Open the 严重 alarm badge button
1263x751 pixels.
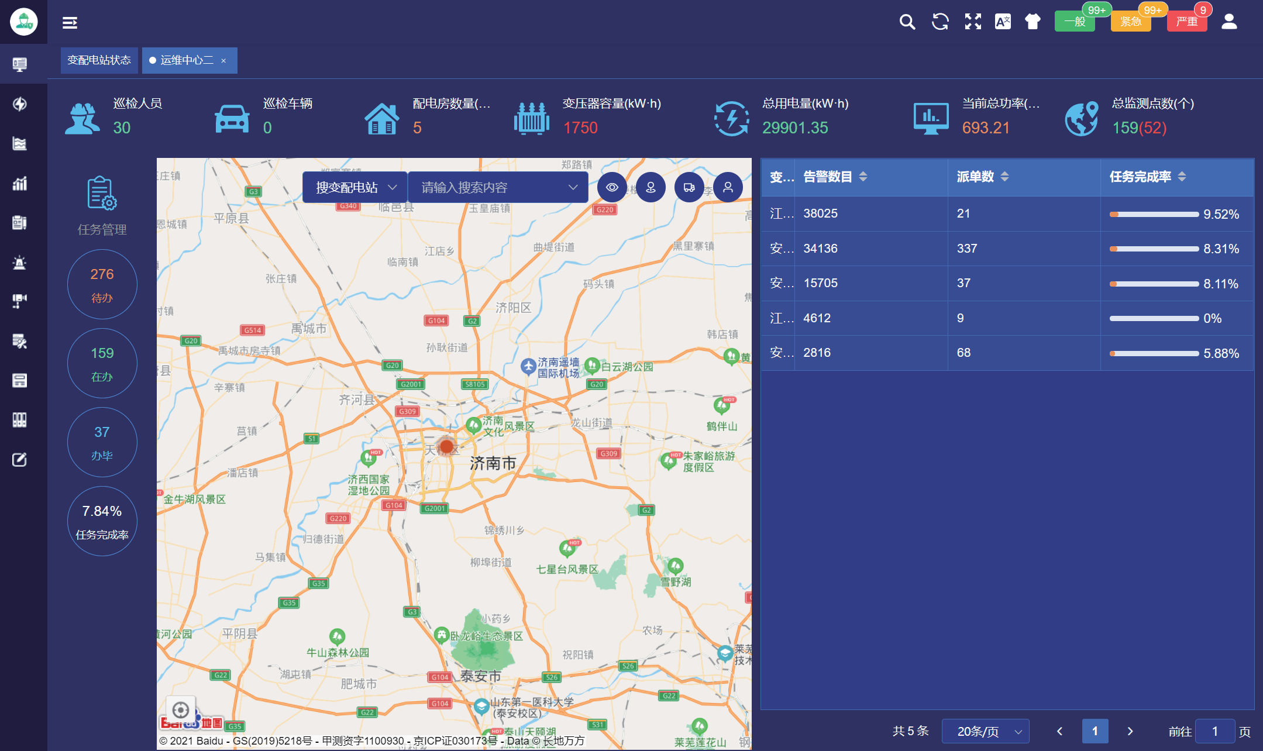point(1187,22)
